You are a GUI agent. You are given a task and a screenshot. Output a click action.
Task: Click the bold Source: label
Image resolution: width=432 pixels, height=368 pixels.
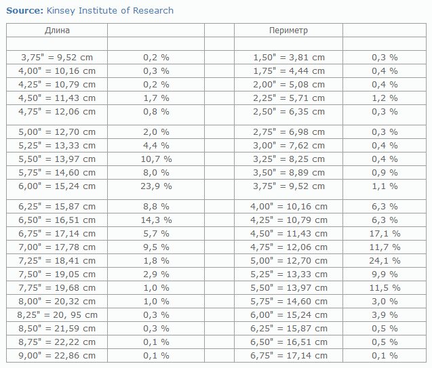click(25, 11)
